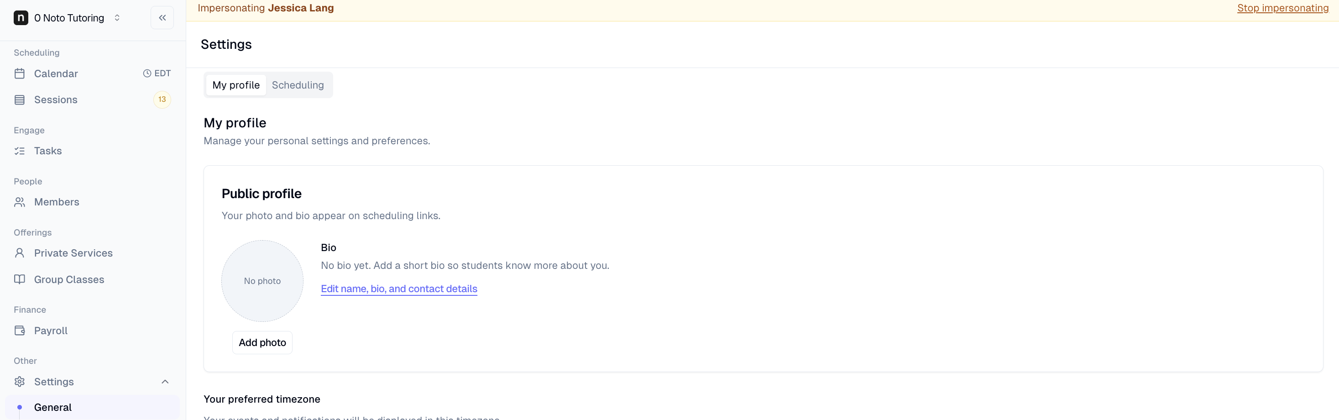Click the Offerings section label
The width and height of the screenshot is (1339, 420).
(x=33, y=232)
